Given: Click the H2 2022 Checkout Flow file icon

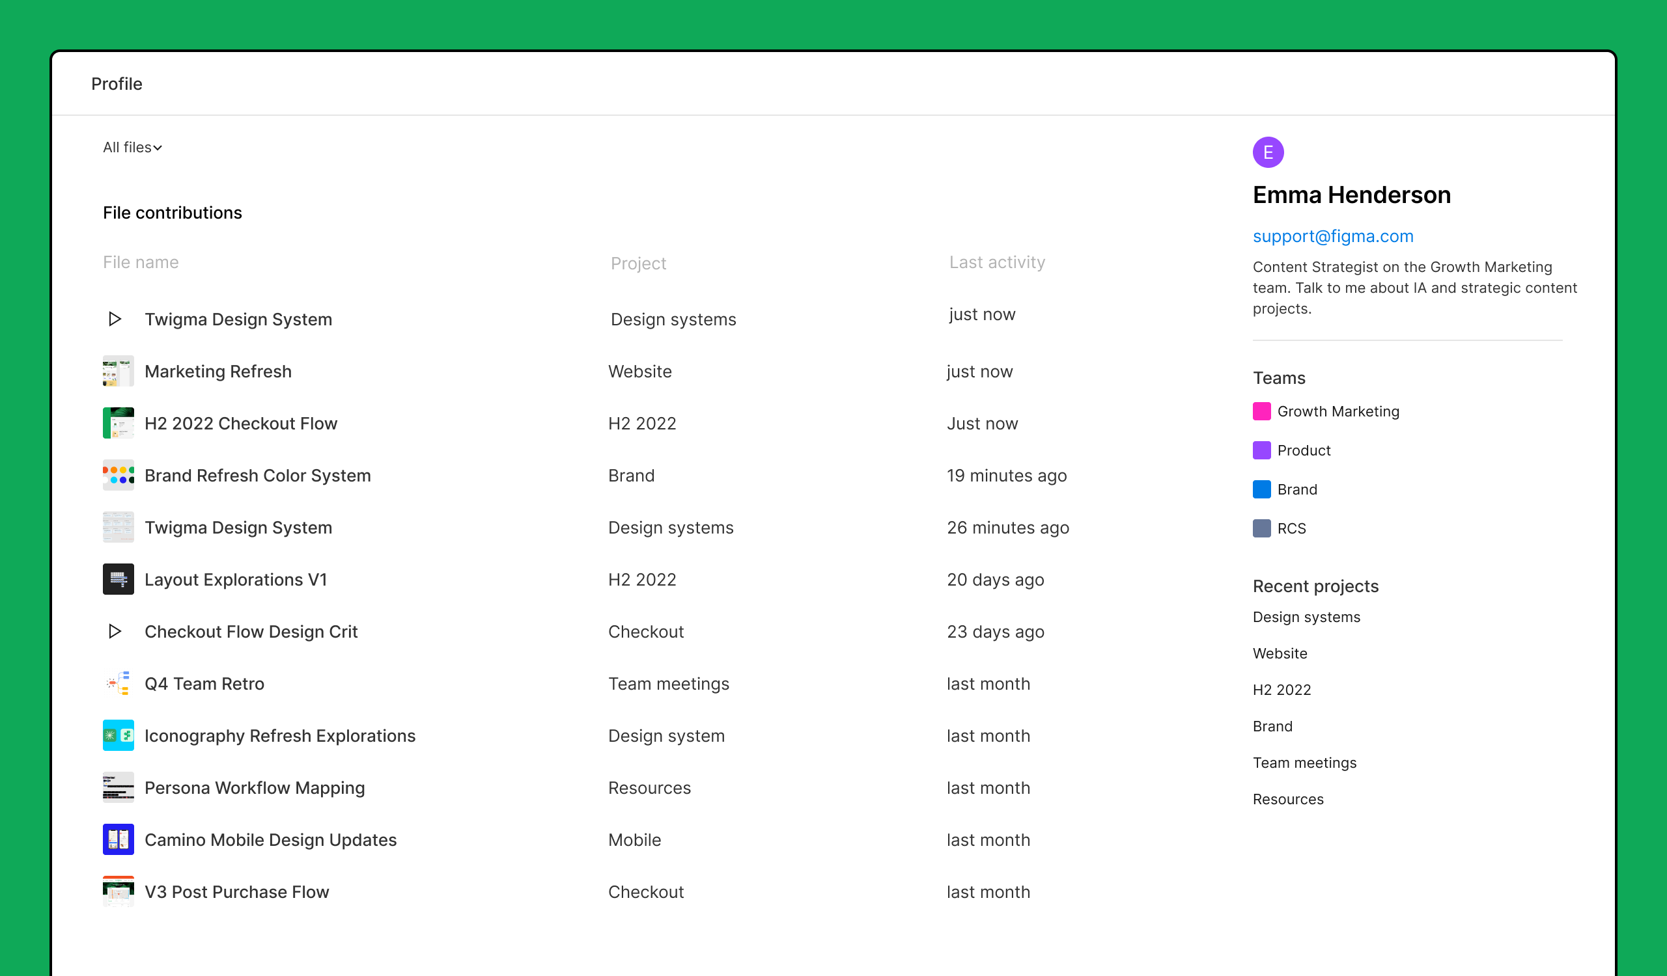Looking at the screenshot, I should click(x=118, y=423).
